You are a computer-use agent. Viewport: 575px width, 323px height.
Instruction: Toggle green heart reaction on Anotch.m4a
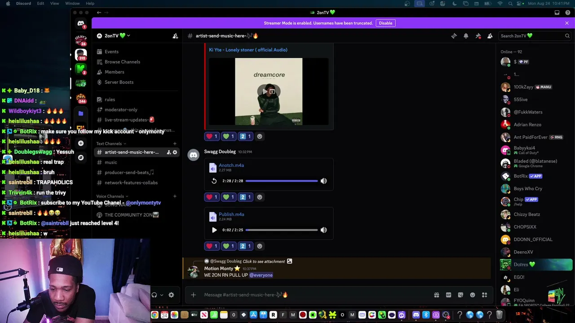[x=229, y=197]
